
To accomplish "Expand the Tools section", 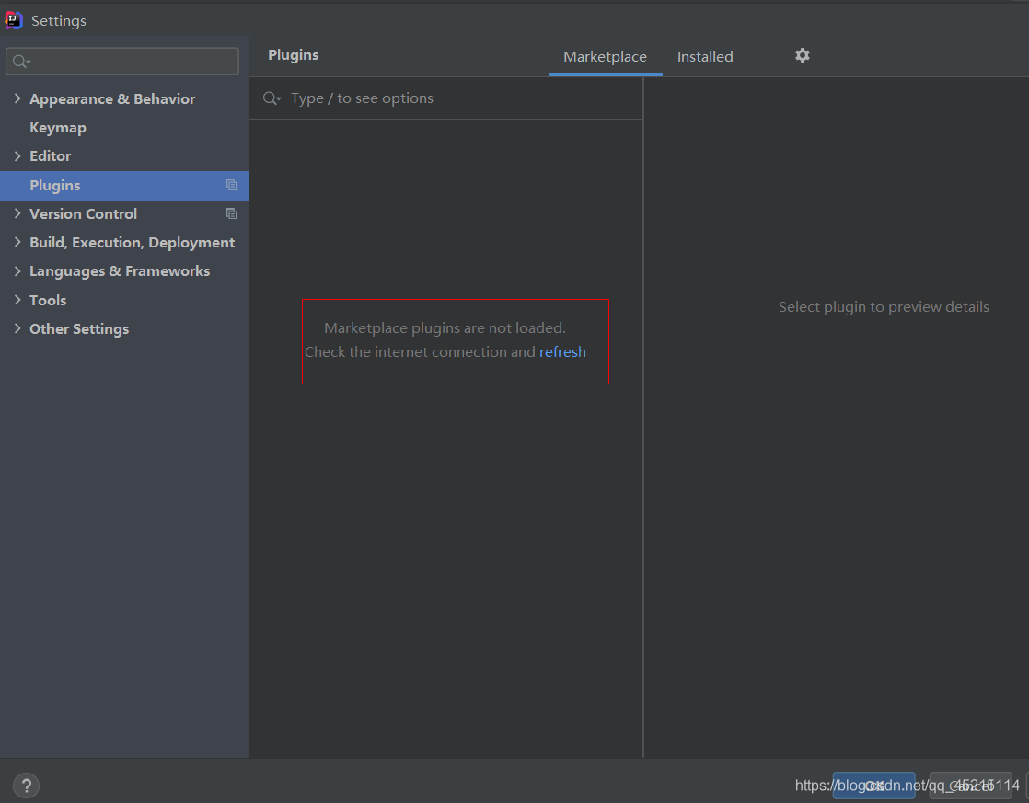I will (17, 300).
